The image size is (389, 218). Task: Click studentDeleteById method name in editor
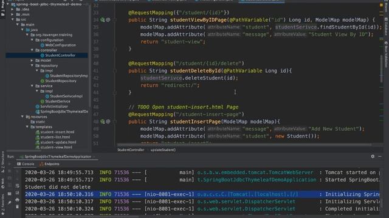coord(195,71)
